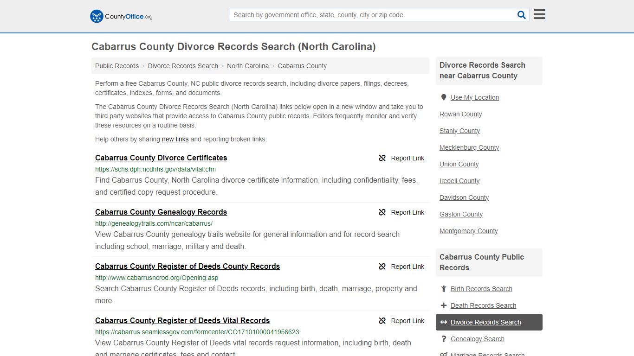Viewport: 634px width, 356px height.
Task: Open Genealogy Search
Action: [477, 339]
